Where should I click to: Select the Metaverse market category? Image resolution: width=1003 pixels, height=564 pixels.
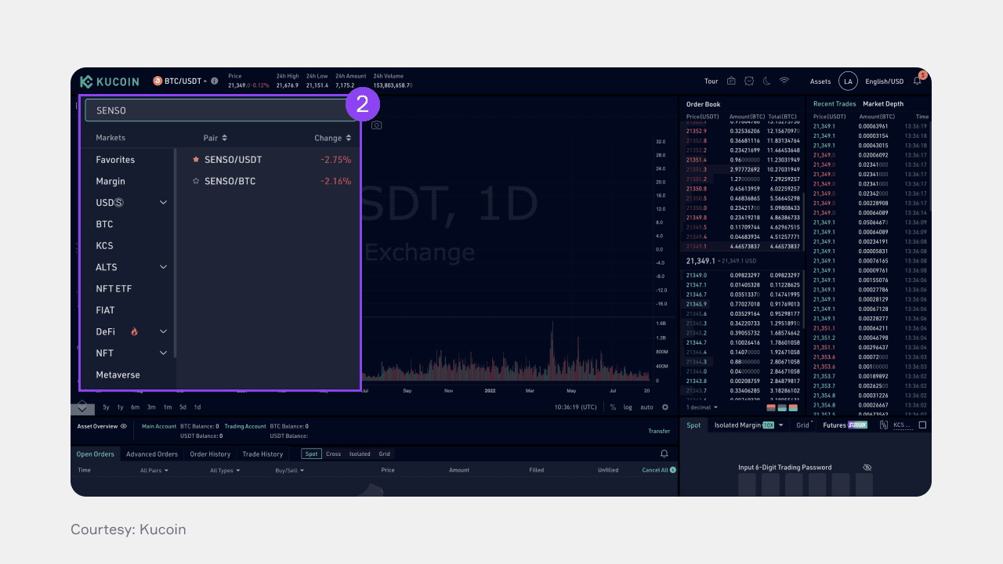point(118,374)
